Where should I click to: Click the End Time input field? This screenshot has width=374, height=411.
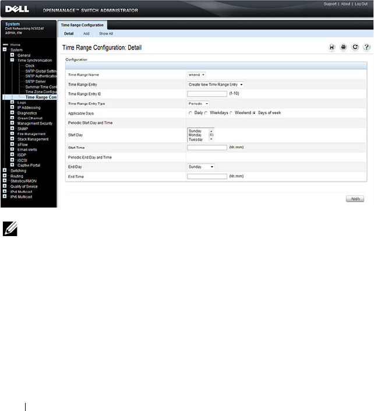click(207, 177)
